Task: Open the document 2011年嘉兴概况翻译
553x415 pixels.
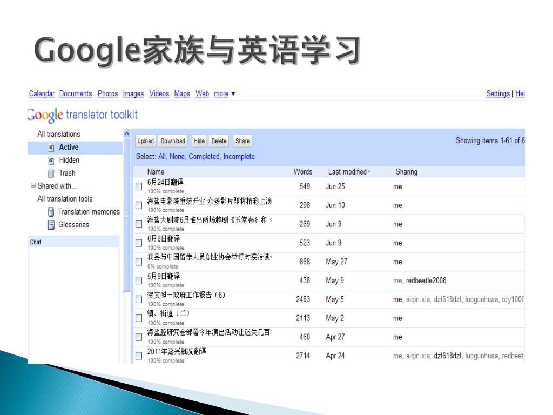Action: pyautogui.click(x=177, y=351)
